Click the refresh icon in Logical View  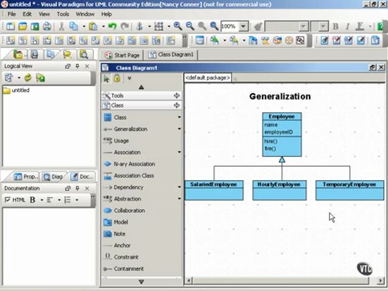[x=28, y=78]
